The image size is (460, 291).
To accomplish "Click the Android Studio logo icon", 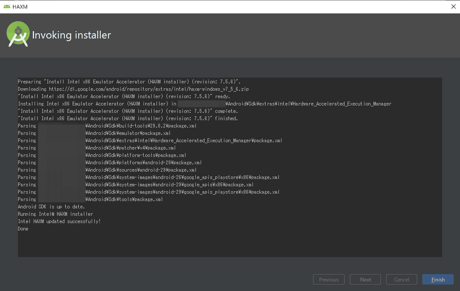I will pyautogui.click(x=18, y=34).
